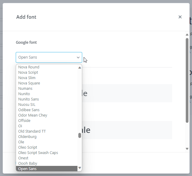Select Oldenburg from the font list
Screen dimensions: 192x176
[47, 137]
